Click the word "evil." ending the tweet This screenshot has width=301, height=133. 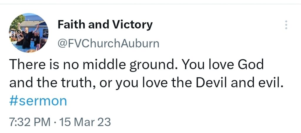pos(271,83)
